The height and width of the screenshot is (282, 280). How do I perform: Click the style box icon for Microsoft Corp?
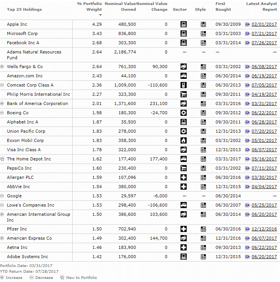[x=203, y=33]
